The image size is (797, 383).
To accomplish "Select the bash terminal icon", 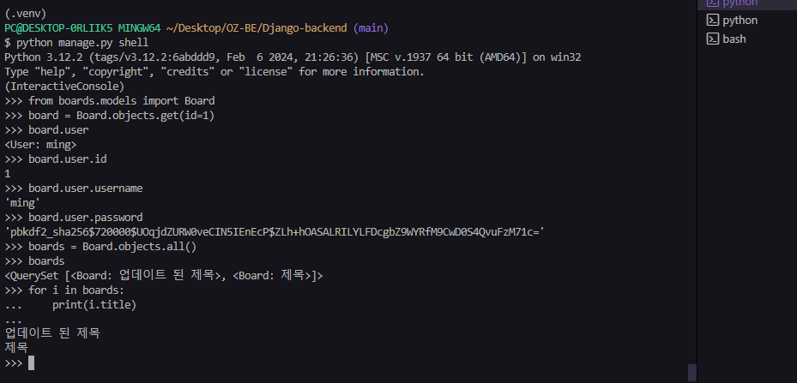I will [x=713, y=39].
